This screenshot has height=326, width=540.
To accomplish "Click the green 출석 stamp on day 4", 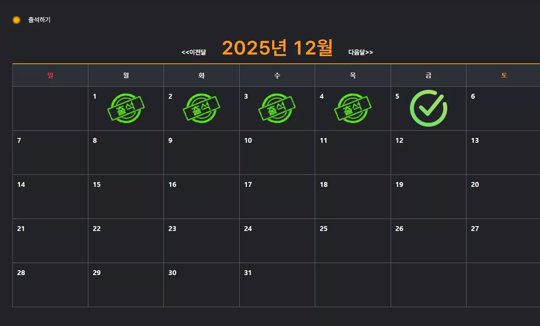I will tap(353, 108).
